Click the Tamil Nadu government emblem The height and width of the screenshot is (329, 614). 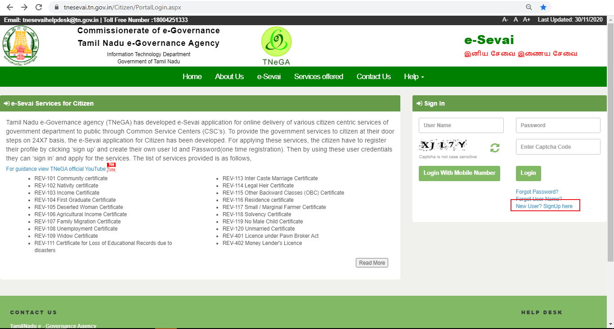coord(20,45)
